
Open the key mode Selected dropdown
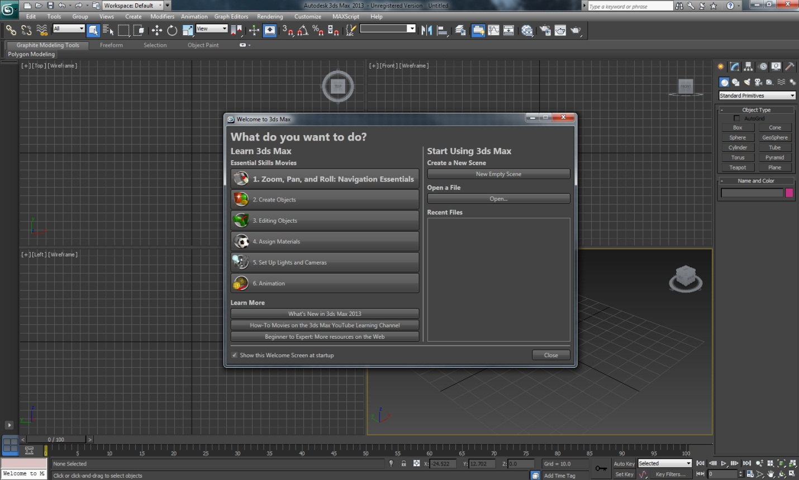(x=665, y=463)
